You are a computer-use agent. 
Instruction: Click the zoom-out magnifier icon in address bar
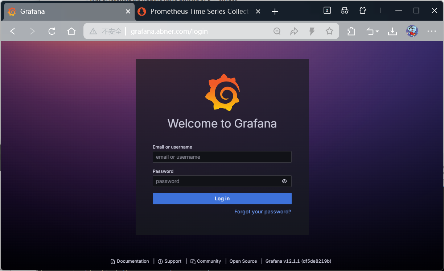click(x=277, y=31)
